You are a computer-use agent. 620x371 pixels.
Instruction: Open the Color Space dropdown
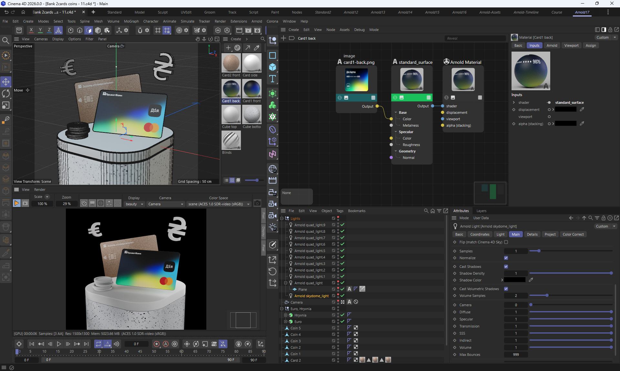click(219, 204)
